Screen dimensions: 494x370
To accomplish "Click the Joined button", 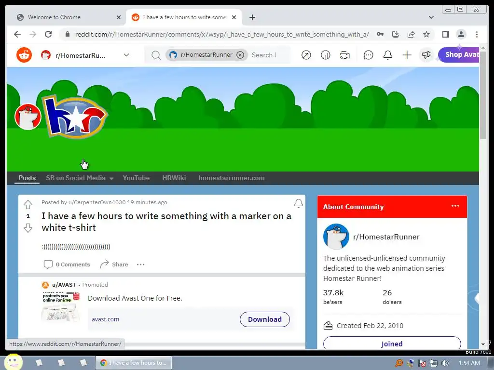I will click(392, 344).
